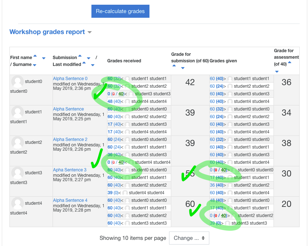Sort descending by Submission title arrow
This screenshot has height=246, width=308.
click(89, 58)
